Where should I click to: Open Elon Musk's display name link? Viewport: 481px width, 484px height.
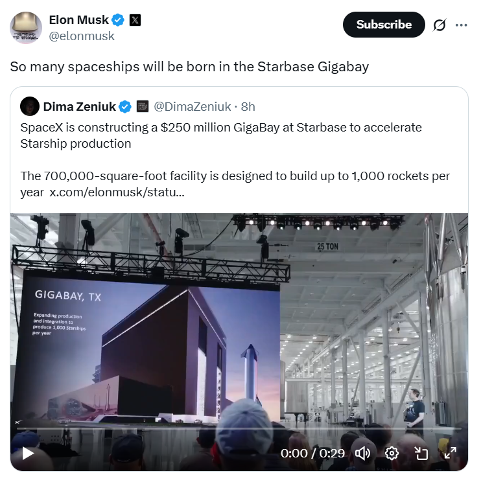pyautogui.click(x=79, y=20)
